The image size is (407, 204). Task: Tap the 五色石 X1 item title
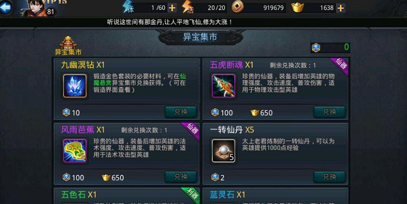[x=79, y=195]
